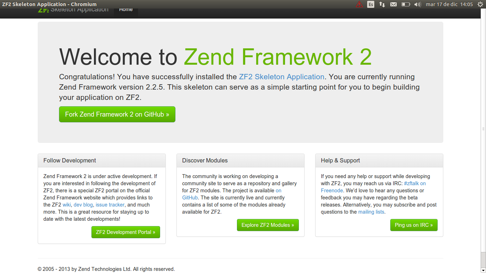Open the "mailing lists" link

point(371,212)
